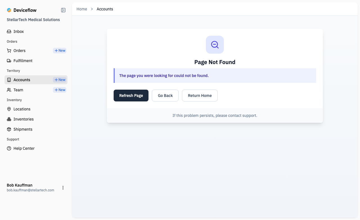Click the Bob Kauffman user name
The width and height of the screenshot is (360, 220).
point(19,185)
